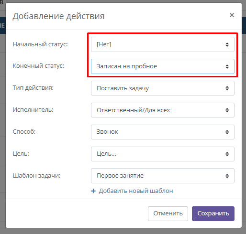246x234 pixels.
Task: Click the arrows icon beside Поставить задачу
Action: 227,88
